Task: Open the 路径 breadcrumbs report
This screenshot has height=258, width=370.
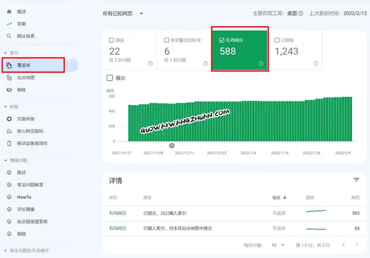Action: [x=21, y=172]
